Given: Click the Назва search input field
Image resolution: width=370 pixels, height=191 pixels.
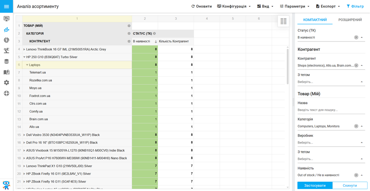Looking at the screenshot, I should pyautogui.click(x=330, y=110).
